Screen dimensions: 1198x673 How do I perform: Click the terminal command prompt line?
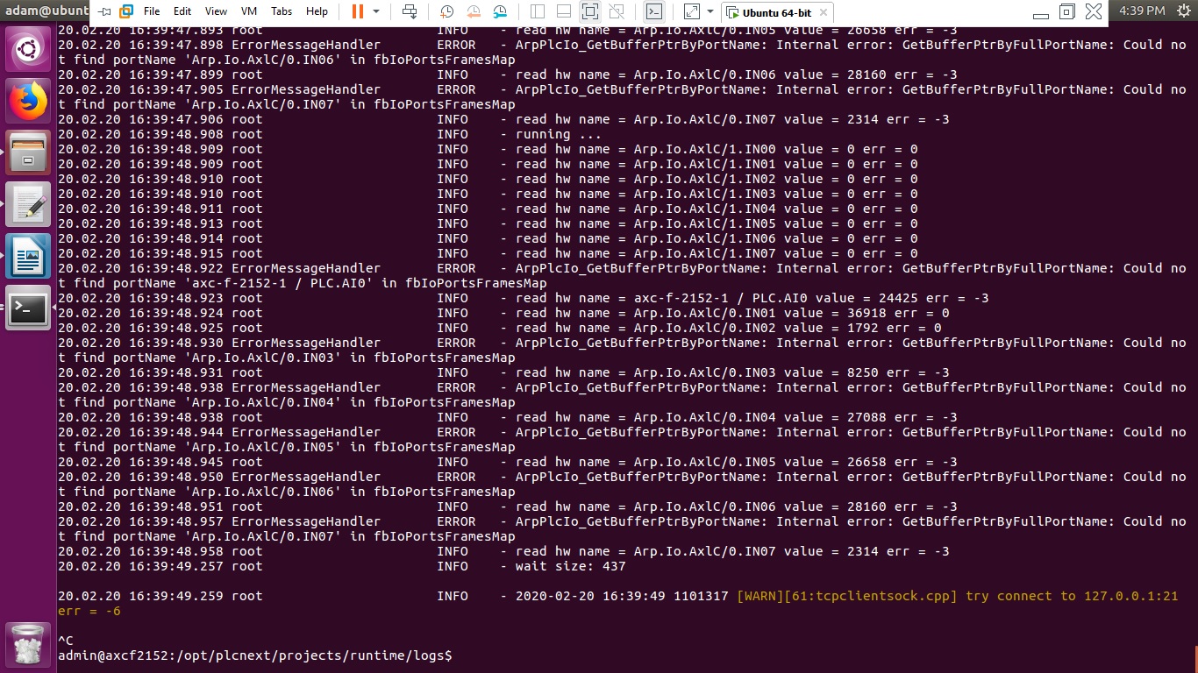(254, 655)
